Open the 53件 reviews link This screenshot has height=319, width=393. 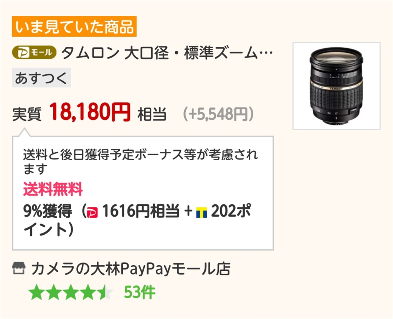pyautogui.click(x=140, y=292)
